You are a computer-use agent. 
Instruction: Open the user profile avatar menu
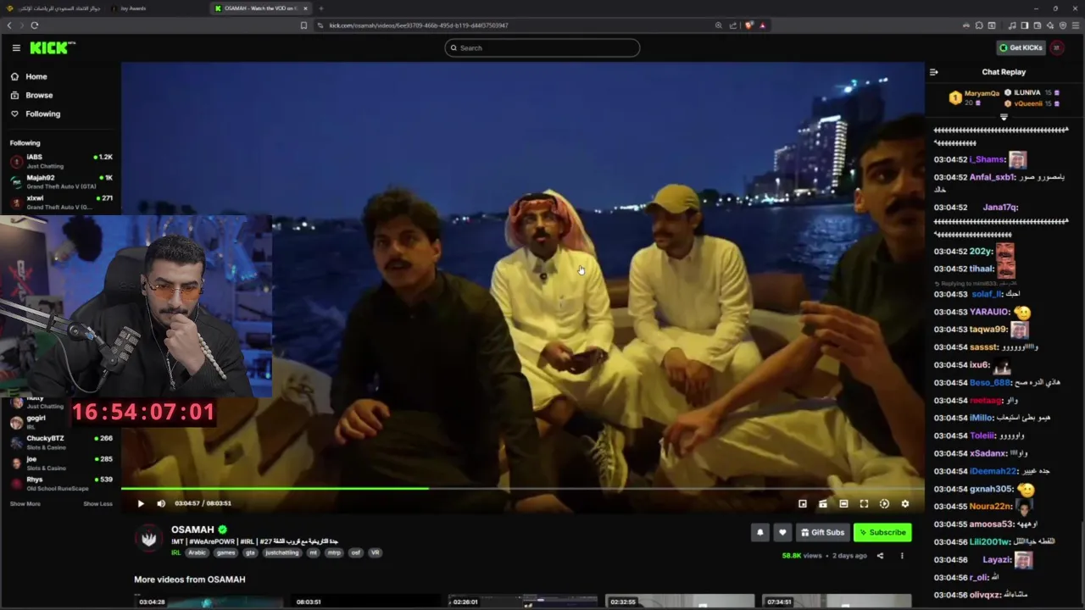point(1056,48)
